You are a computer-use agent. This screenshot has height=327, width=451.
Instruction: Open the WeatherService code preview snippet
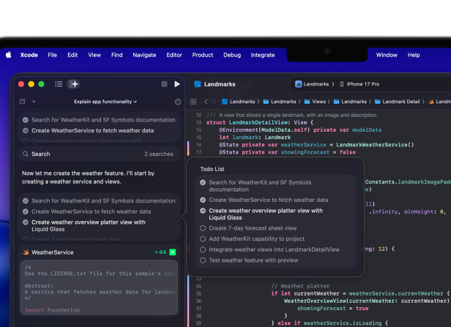point(100,287)
